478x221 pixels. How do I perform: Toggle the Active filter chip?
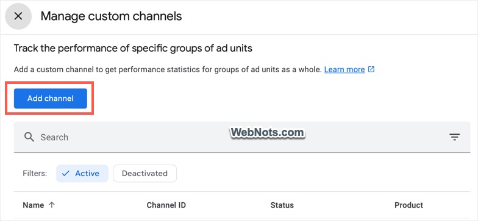click(x=82, y=174)
